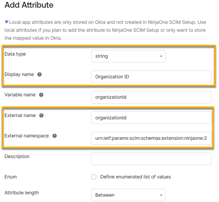The image size is (219, 202).
Task: View help tooltip for Display name
Action: (x=39, y=74)
